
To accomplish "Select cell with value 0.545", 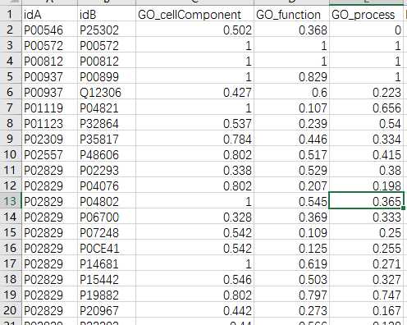I will click(x=291, y=201).
